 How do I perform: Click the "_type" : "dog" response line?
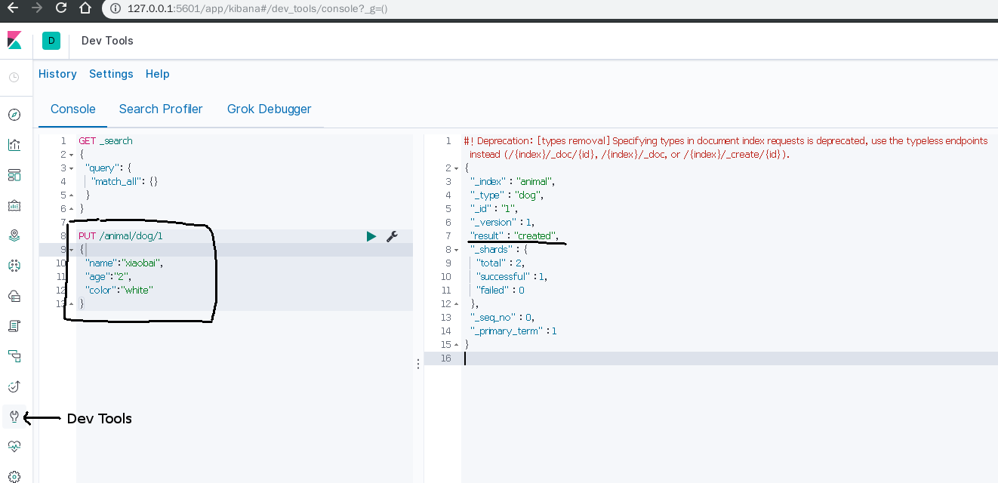(x=507, y=195)
